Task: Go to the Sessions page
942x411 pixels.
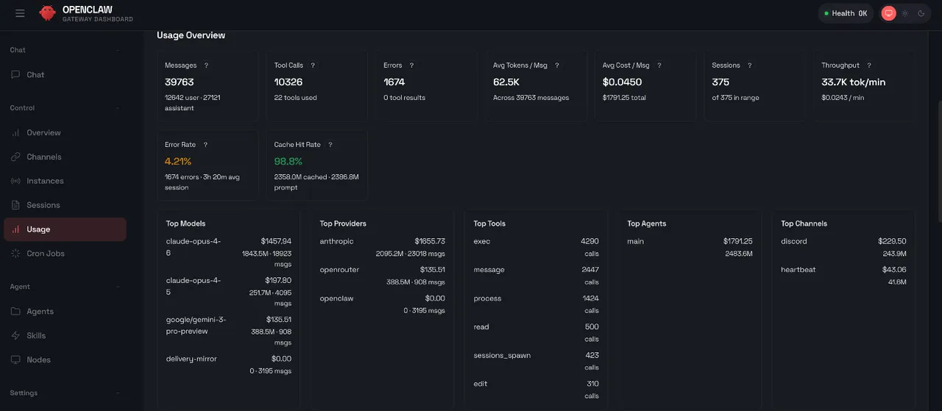Action: (43, 205)
